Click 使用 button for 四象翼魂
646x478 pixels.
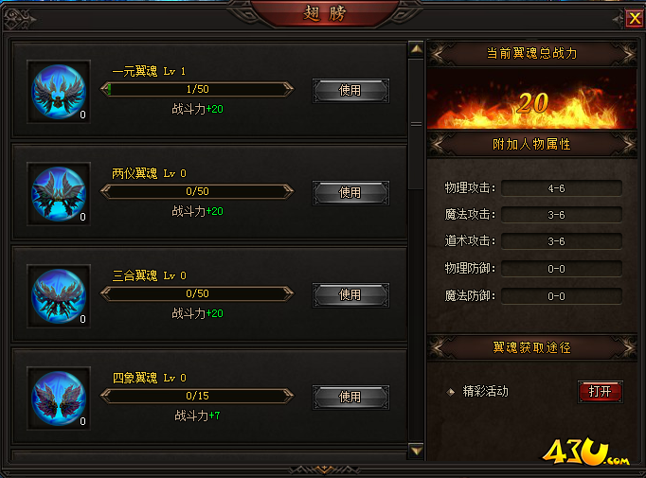pos(350,397)
